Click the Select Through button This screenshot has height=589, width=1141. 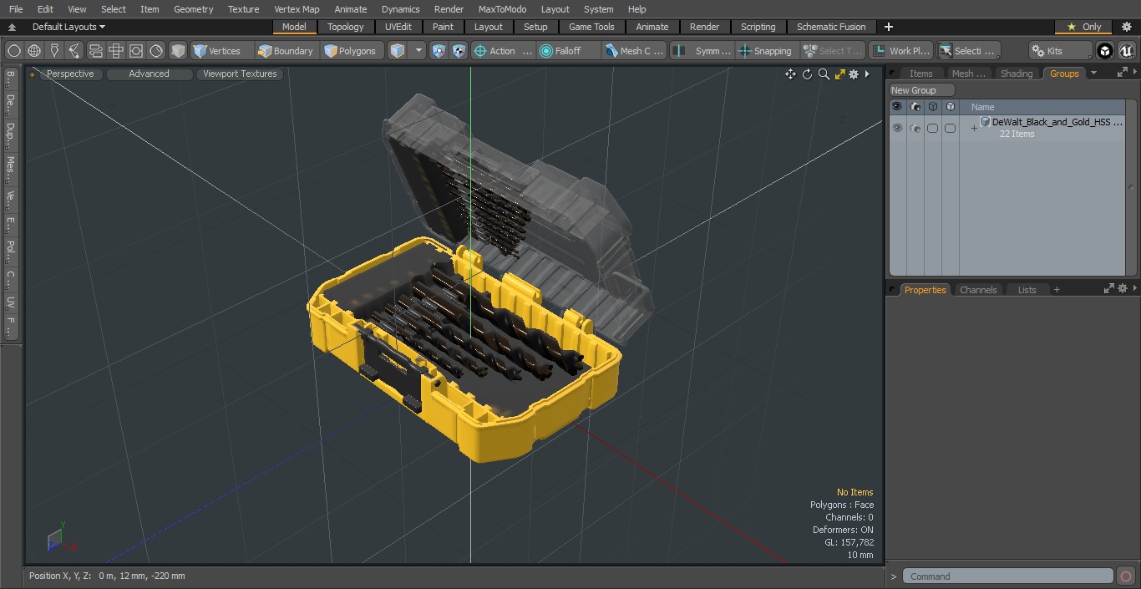832,51
